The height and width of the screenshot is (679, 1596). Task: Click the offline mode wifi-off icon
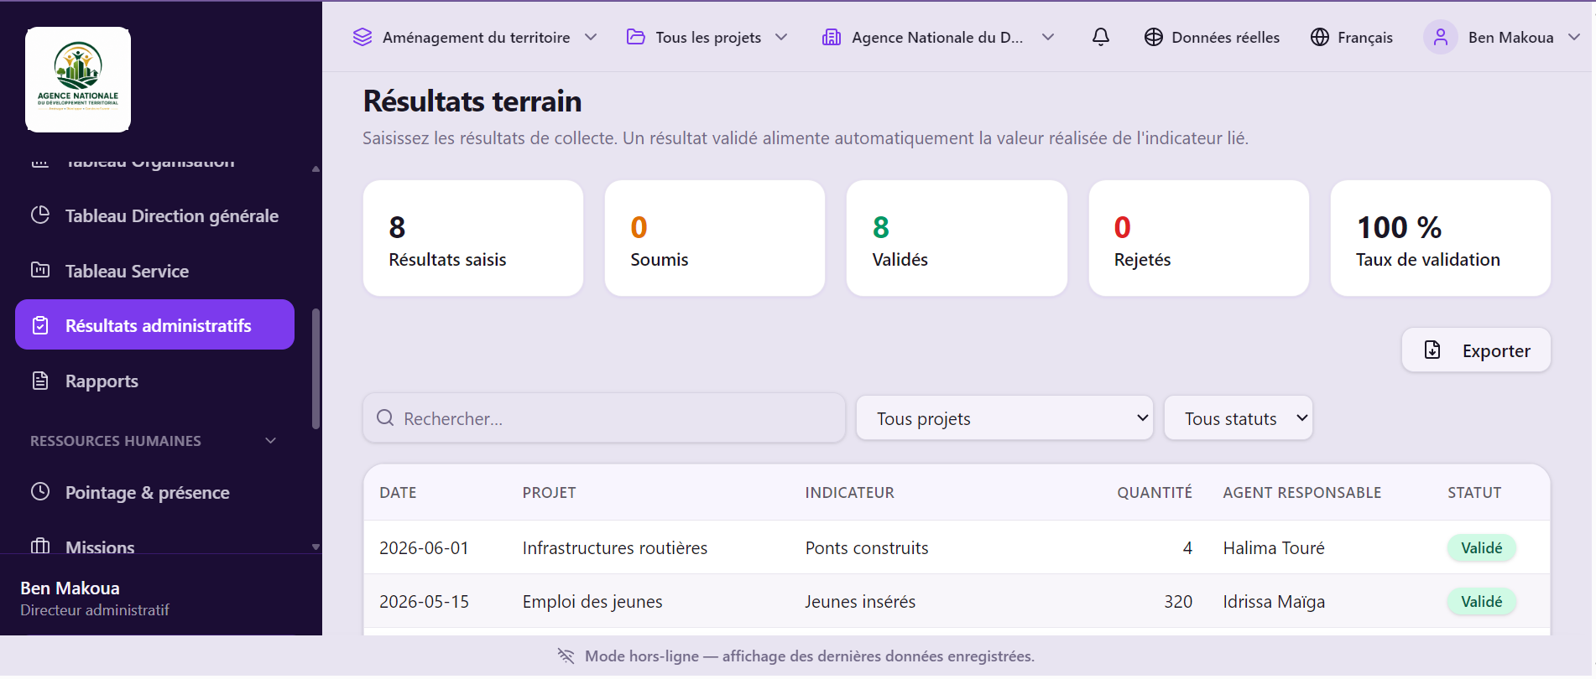(566, 656)
